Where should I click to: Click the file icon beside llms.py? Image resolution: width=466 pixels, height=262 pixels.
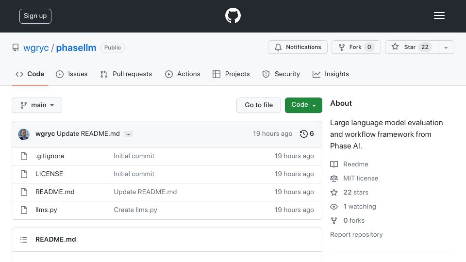coord(24,210)
